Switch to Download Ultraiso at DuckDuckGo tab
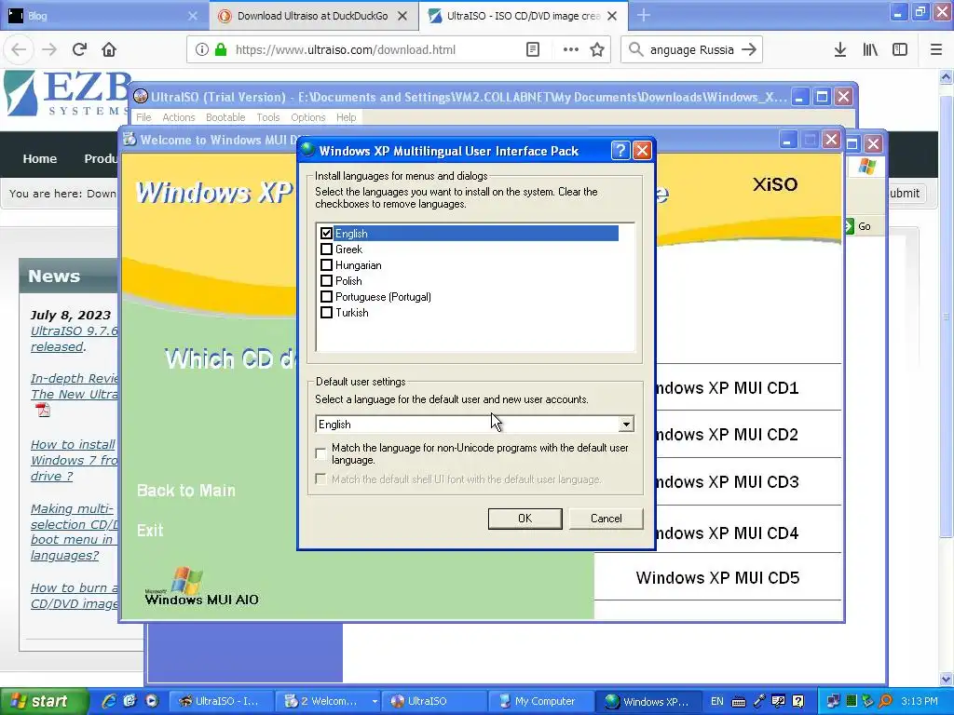This screenshot has width=954, height=715. click(x=312, y=16)
